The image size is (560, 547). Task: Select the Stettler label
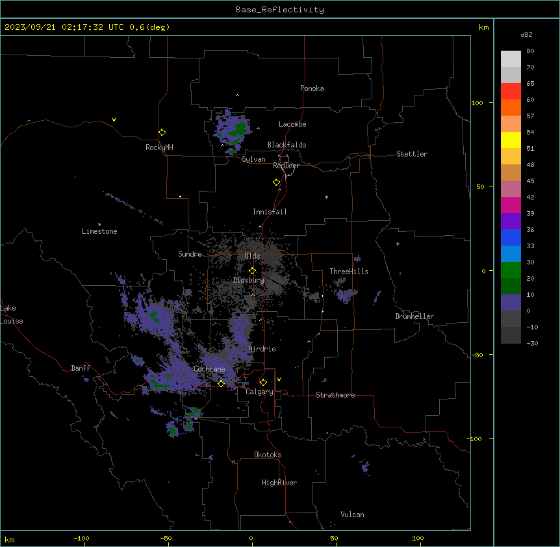pyautogui.click(x=412, y=154)
